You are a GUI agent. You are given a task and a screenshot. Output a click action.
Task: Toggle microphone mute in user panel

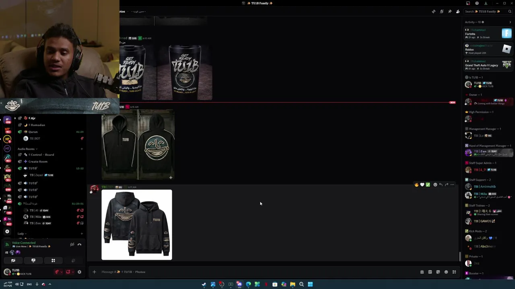pyautogui.click(x=57, y=272)
